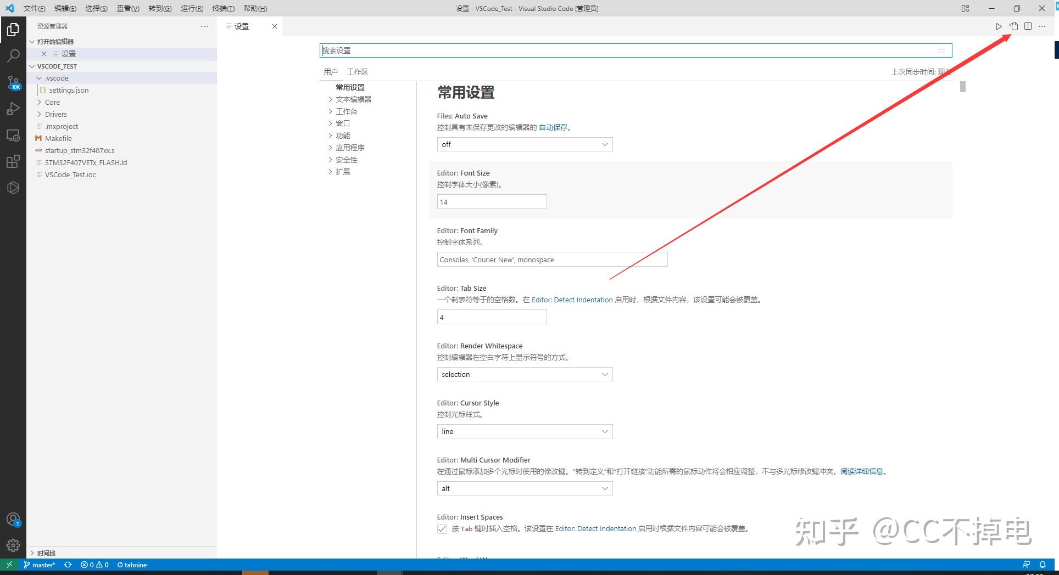
Task: Click settings scrollbar thumb
Action: [x=962, y=87]
